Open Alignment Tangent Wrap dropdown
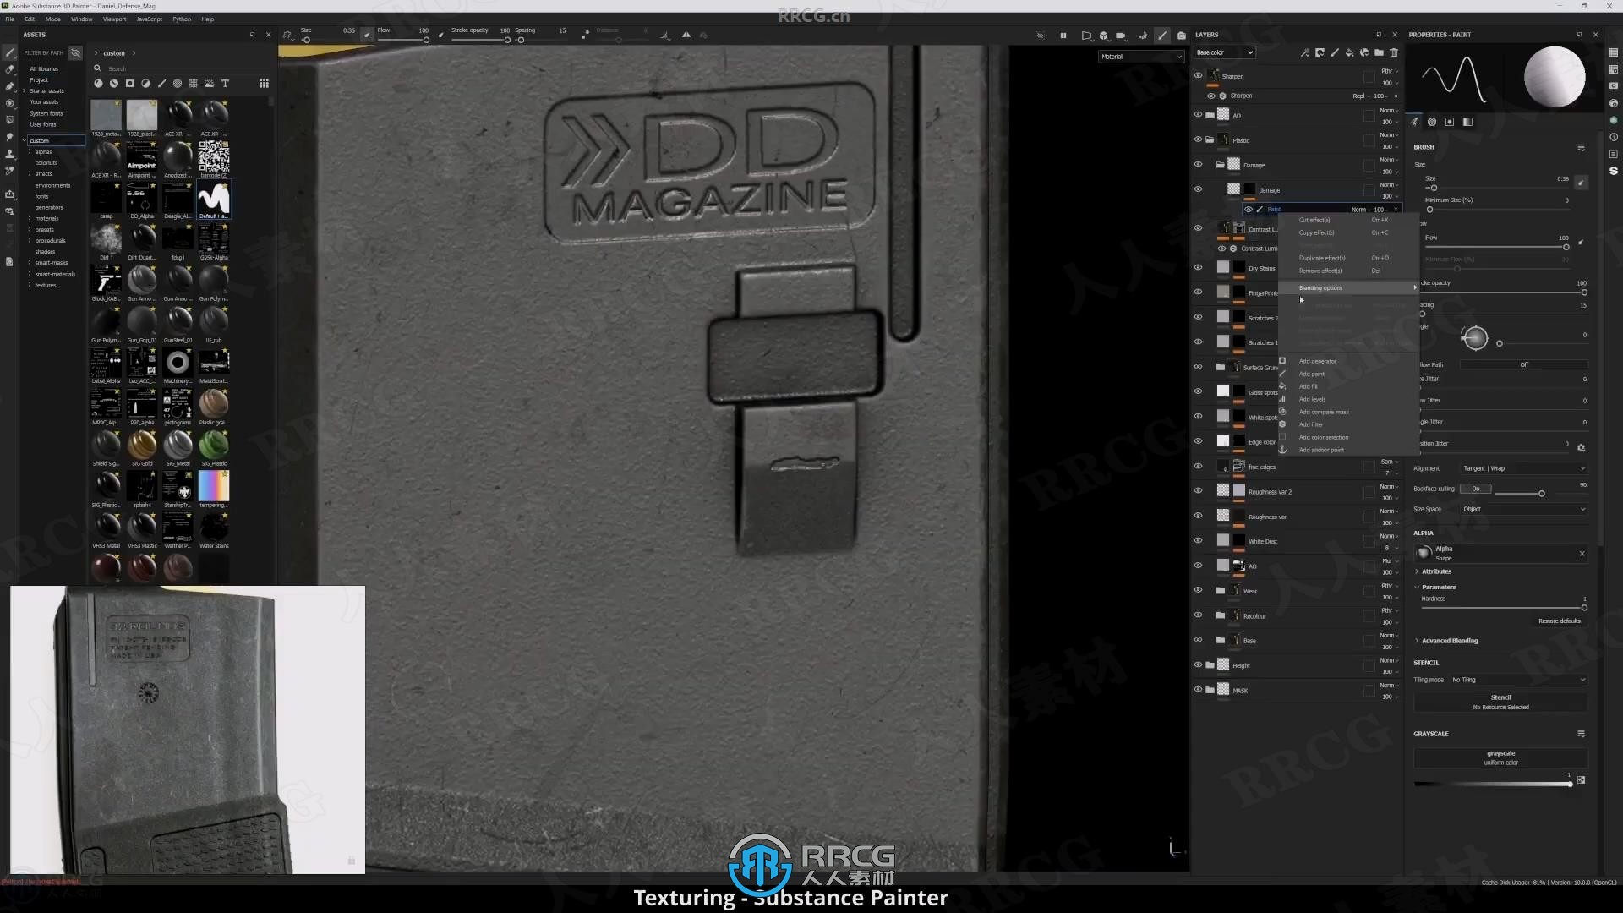The width and height of the screenshot is (1623, 913). [x=1524, y=468]
